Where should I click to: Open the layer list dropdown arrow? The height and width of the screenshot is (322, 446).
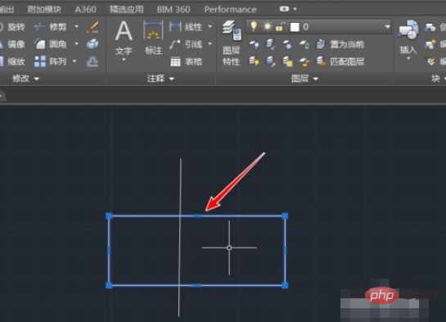(387, 27)
